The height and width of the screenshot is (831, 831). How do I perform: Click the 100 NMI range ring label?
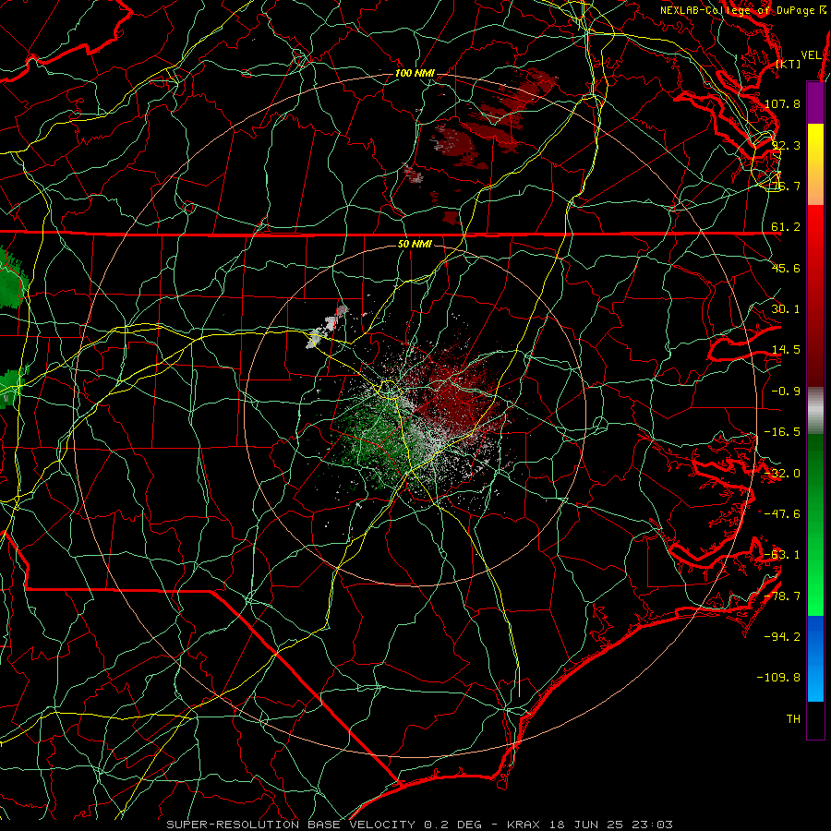(x=415, y=73)
